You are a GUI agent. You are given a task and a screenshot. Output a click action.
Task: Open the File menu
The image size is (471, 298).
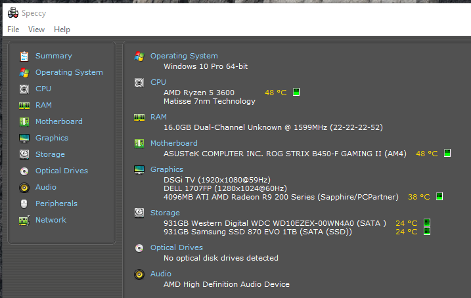[x=13, y=30]
